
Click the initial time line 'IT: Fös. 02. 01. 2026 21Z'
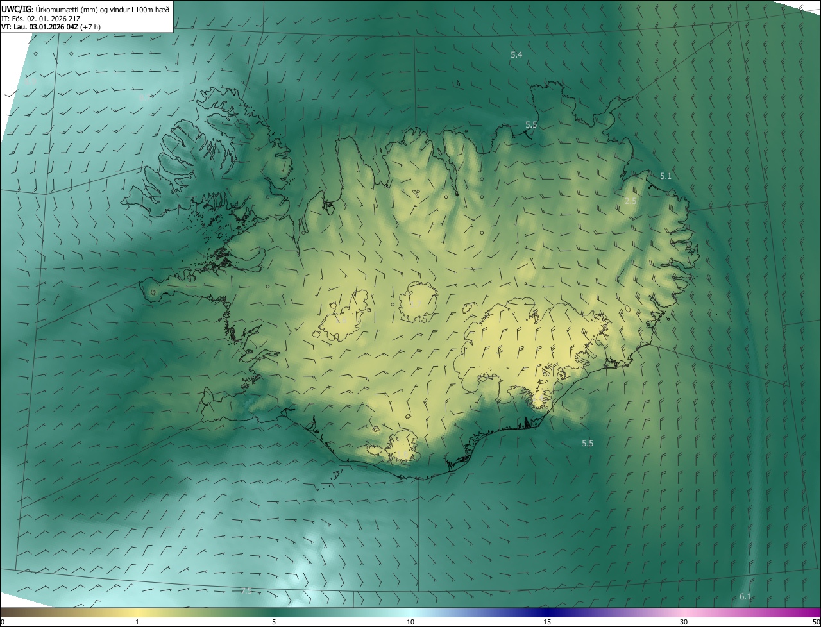coord(41,18)
